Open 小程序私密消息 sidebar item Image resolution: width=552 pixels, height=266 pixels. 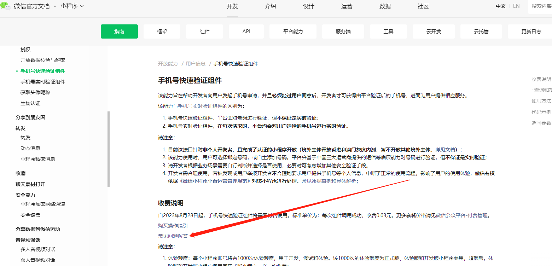[x=38, y=159]
